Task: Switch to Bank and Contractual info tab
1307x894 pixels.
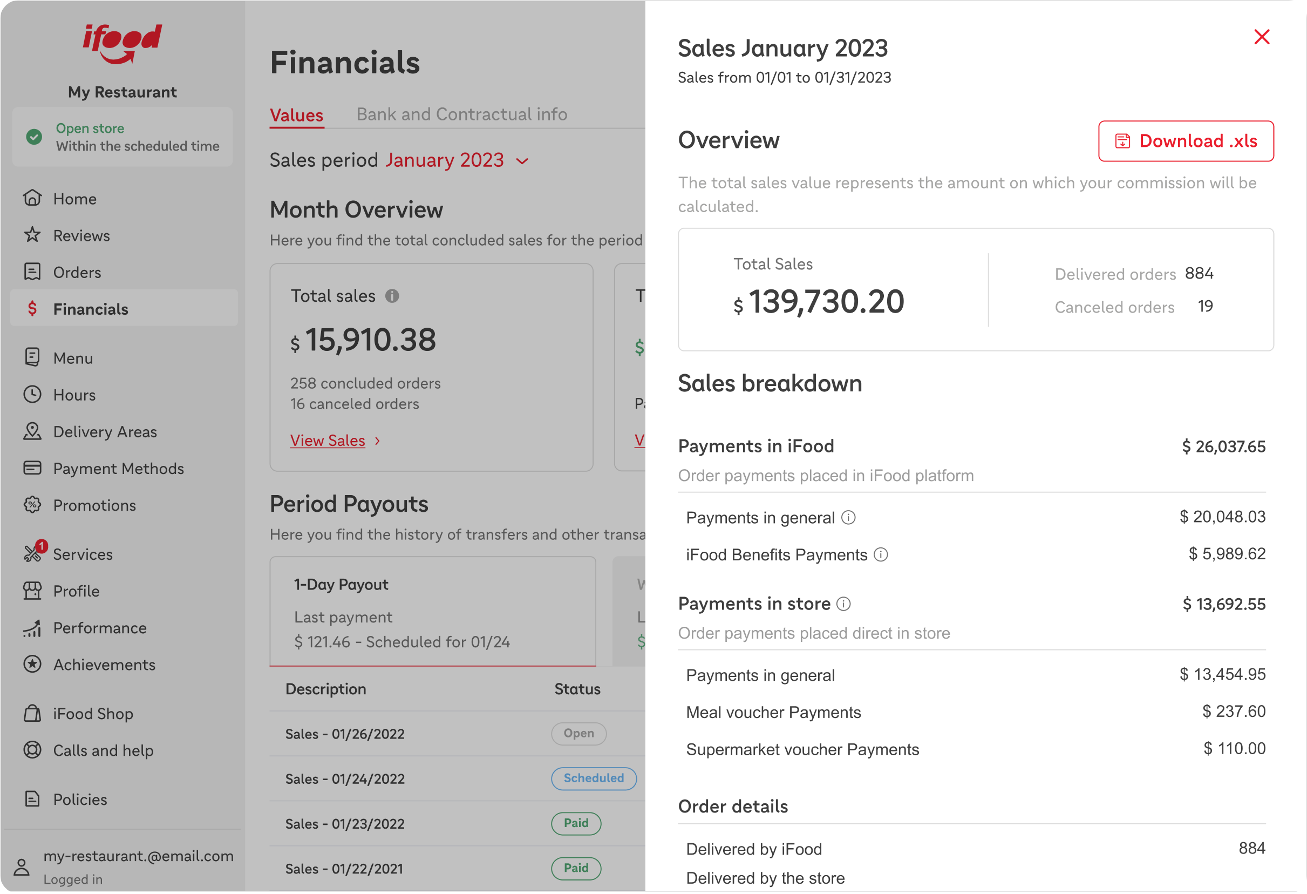Action: (x=462, y=114)
